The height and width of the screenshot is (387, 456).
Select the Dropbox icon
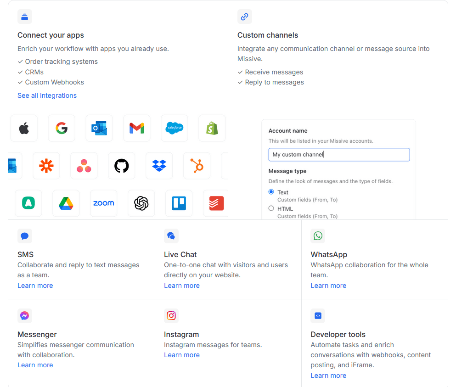[x=159, y=166]
